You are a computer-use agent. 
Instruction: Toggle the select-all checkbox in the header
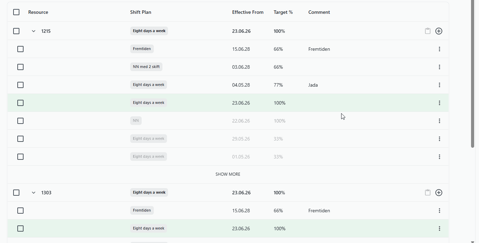coord(16,12)
